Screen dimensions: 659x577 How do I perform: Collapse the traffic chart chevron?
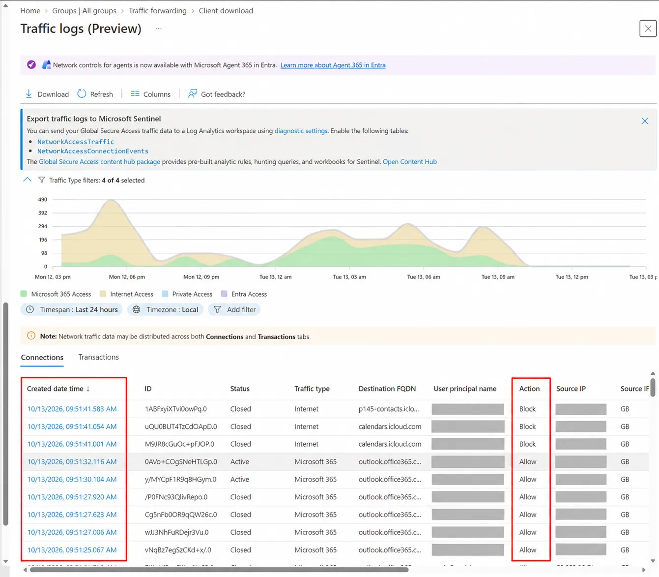(28, 180)
